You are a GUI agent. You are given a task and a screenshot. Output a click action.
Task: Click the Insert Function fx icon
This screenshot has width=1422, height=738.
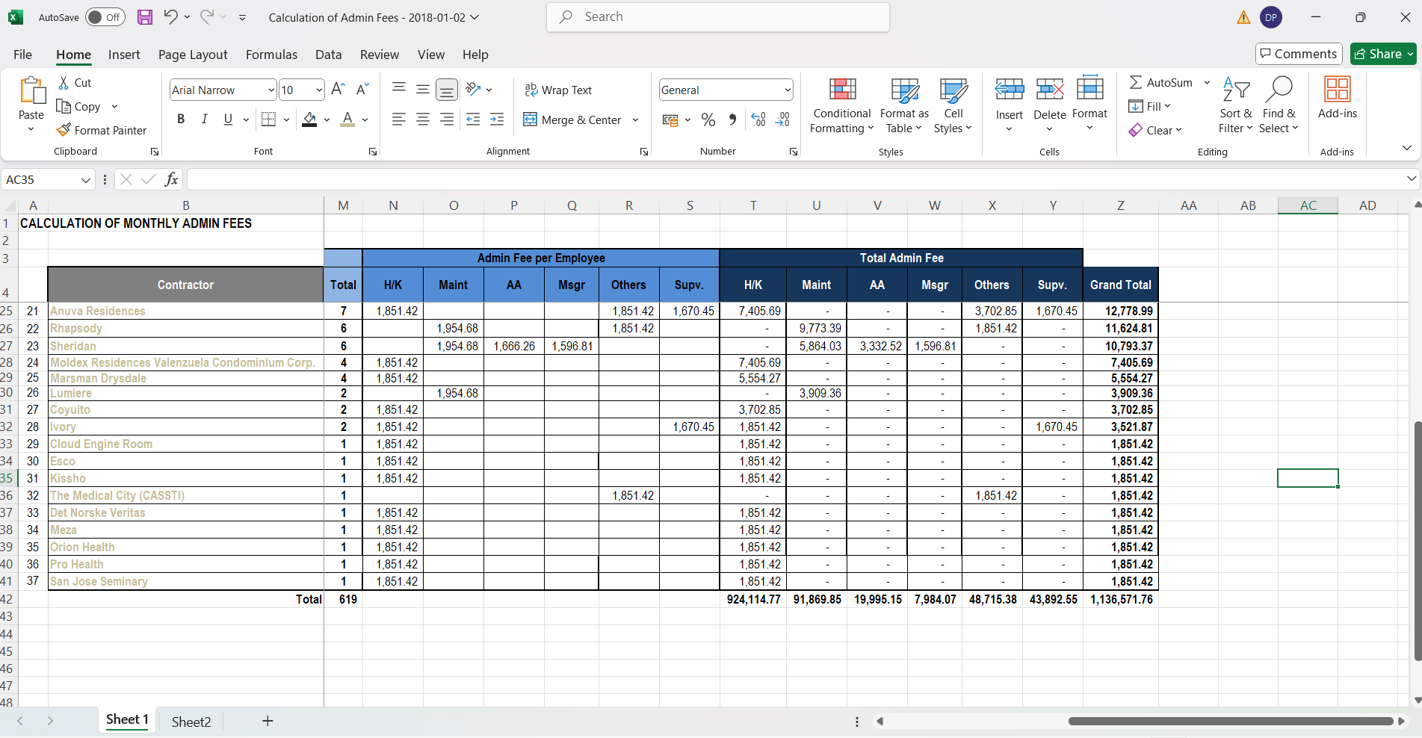pyautogui.click(x=172, y=179)
